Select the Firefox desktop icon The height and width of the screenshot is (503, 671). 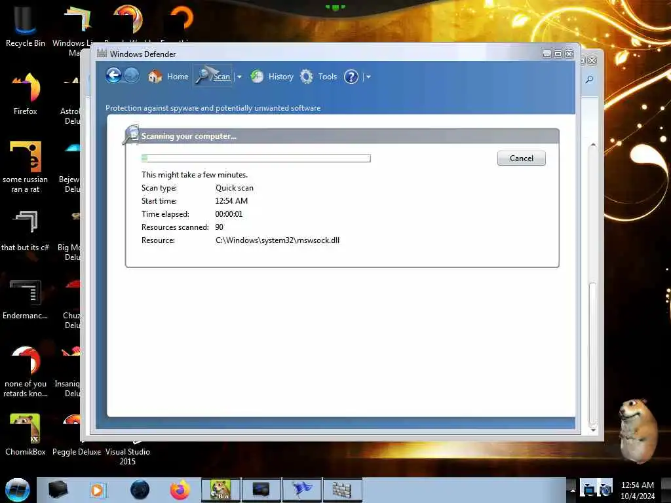point(26,94)
